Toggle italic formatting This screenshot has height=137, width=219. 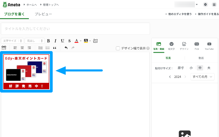click(55, 41)
